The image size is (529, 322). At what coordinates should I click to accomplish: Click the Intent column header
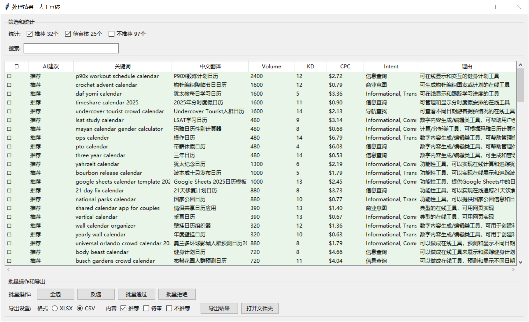[x=391, y=67]
